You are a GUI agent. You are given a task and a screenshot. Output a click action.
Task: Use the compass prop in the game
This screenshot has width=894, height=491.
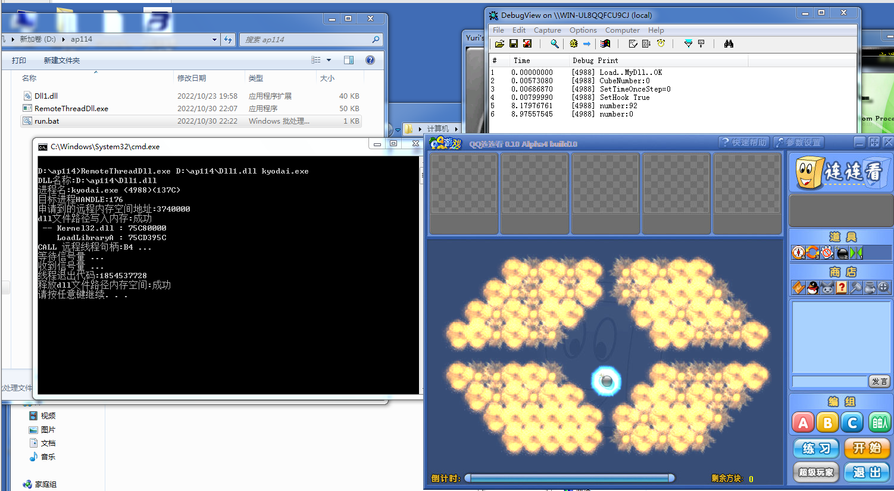799,253
